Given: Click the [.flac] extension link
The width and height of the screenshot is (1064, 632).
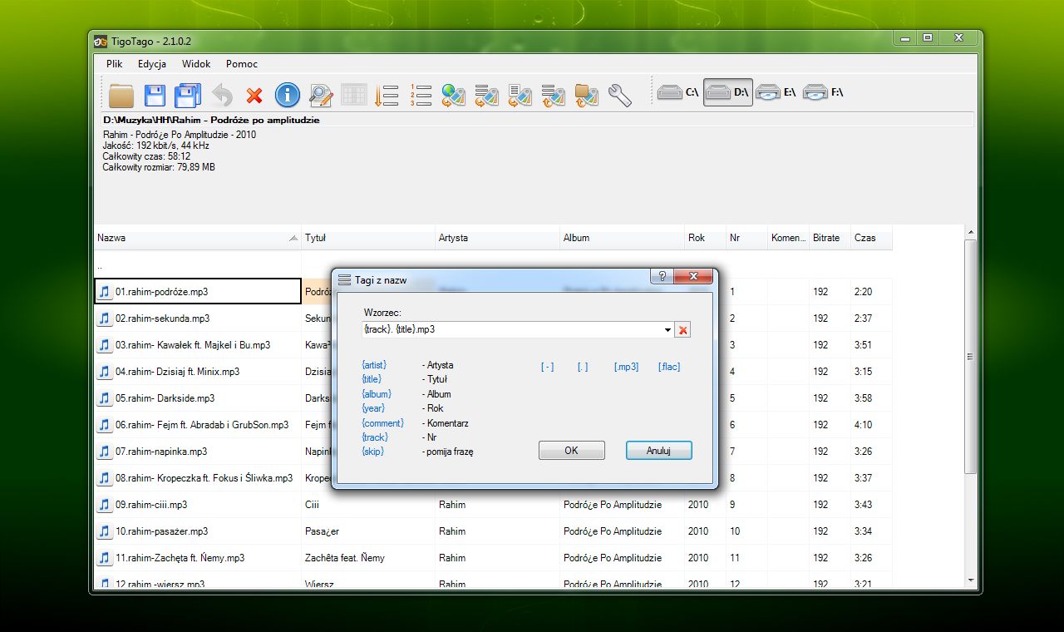Looking at the screenshot, I should tap(669, 367).
